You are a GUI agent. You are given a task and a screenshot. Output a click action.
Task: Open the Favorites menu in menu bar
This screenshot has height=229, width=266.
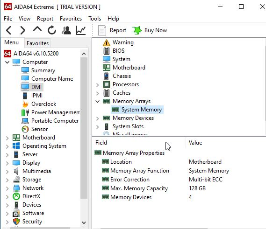point(71,19)
